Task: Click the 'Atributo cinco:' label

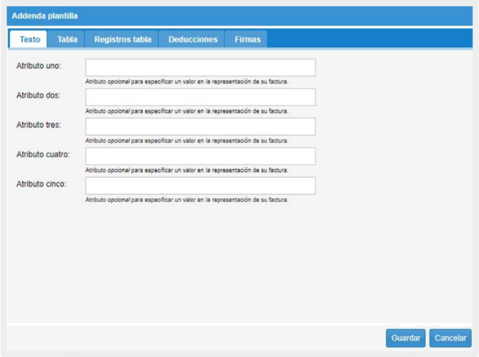Action: tap(41, 184)
